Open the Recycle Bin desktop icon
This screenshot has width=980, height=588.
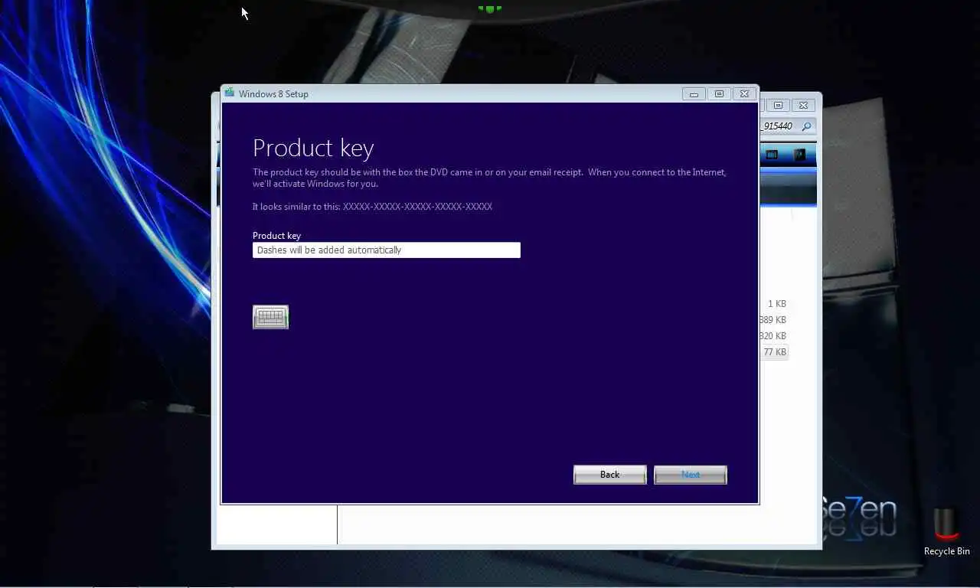[946, 532]
